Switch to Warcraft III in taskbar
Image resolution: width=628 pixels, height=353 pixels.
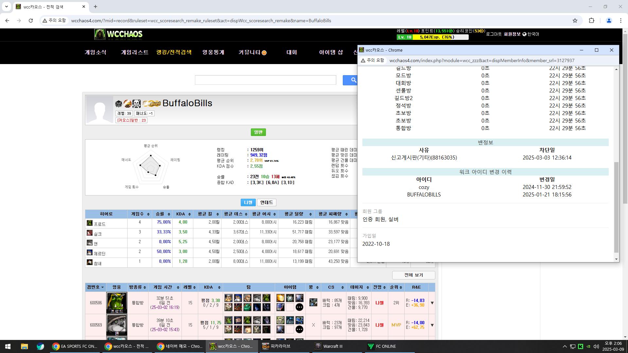[x=336, y=346]
